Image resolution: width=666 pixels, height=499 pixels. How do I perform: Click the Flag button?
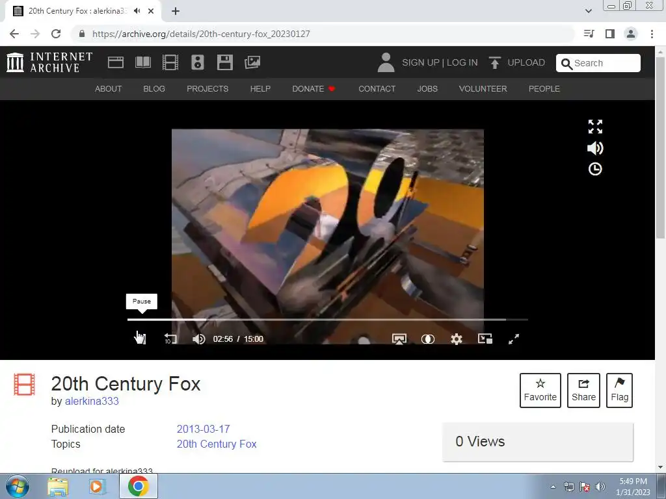point(619,390)
